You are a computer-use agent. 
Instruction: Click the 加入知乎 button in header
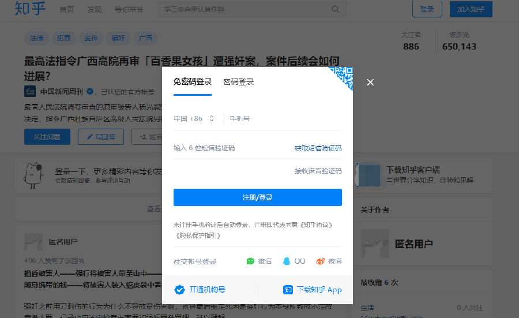point(471,9)
